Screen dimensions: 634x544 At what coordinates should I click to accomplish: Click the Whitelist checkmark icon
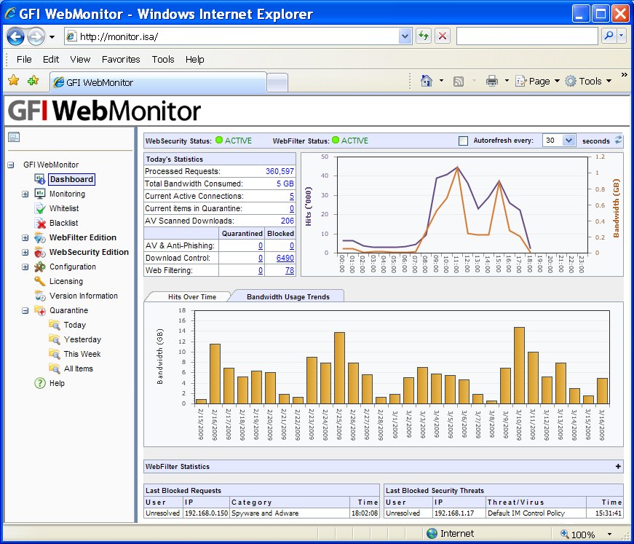(x=39, y=208)
